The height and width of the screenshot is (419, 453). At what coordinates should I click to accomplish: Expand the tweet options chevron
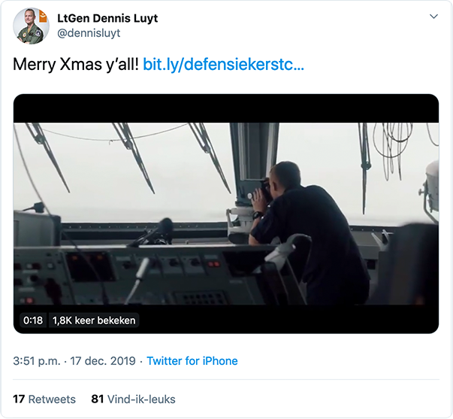click(433, 17)
